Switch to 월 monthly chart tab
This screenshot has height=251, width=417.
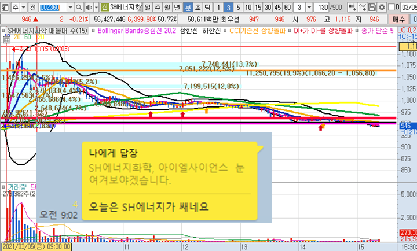tap(167, 7)
